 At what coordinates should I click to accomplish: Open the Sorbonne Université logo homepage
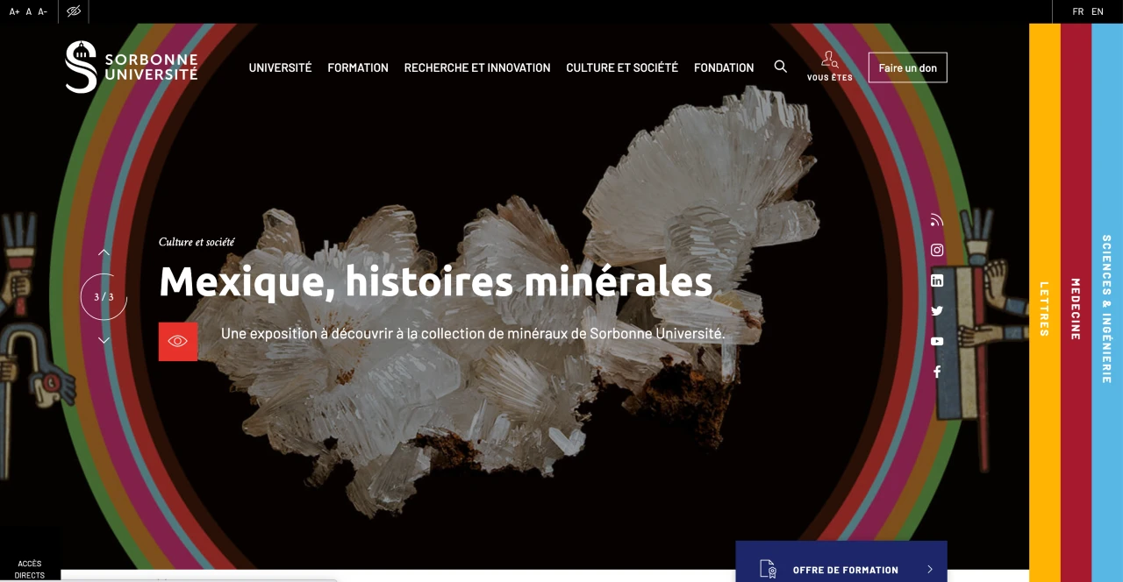132,67
